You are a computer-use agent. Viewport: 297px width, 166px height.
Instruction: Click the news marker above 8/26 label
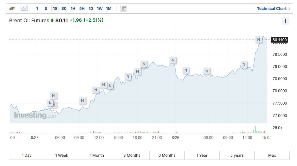[173, 60]
